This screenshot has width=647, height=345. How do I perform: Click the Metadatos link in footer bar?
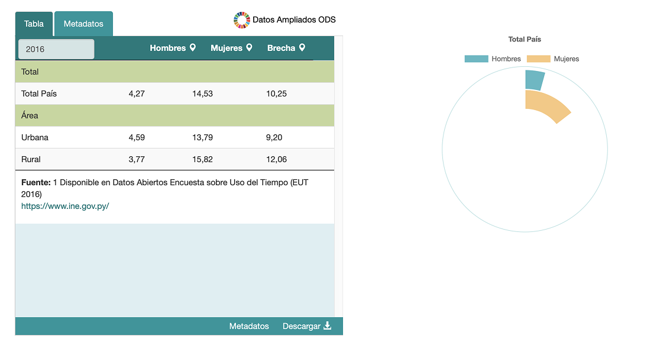click(x=249, y=326)
